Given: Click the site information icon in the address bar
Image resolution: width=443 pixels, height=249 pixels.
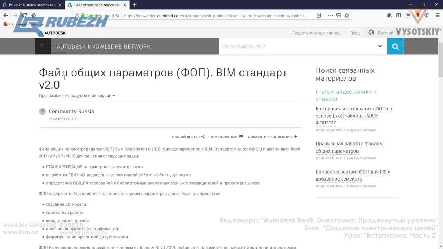Looking at the screenshot, I should click(x=77, y=16).
